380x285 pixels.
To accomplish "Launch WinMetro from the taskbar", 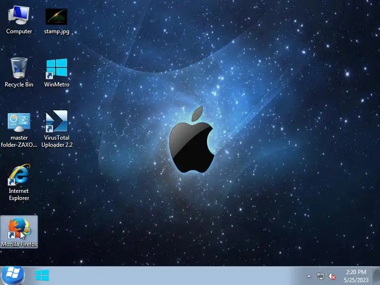I will point(42,275).
